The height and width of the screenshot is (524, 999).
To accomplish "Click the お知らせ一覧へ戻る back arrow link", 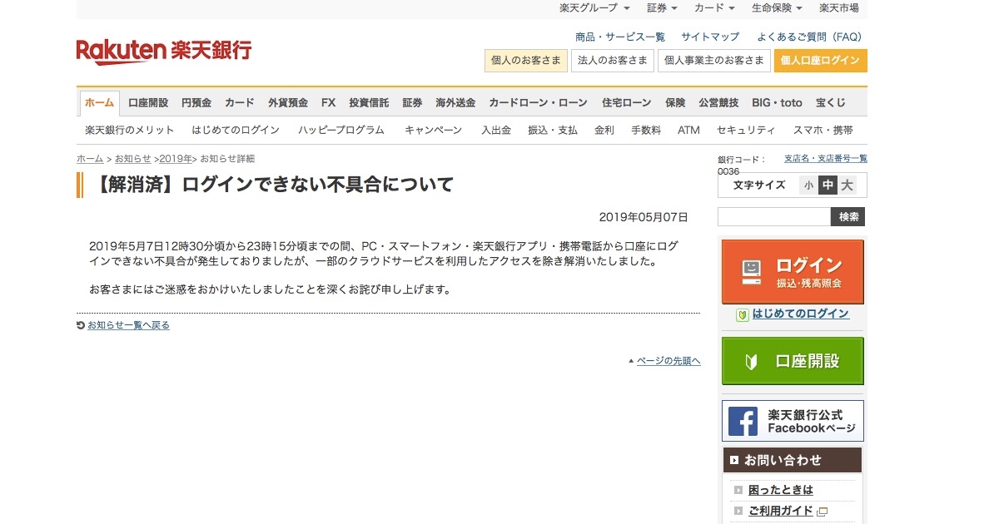I will point(127,325).
